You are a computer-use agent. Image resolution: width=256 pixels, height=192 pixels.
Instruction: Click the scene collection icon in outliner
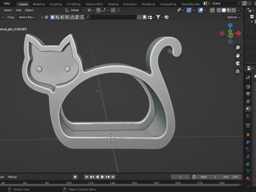click(252, 17)
